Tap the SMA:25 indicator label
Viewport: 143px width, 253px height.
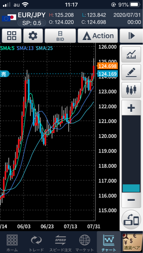(44, 48)
